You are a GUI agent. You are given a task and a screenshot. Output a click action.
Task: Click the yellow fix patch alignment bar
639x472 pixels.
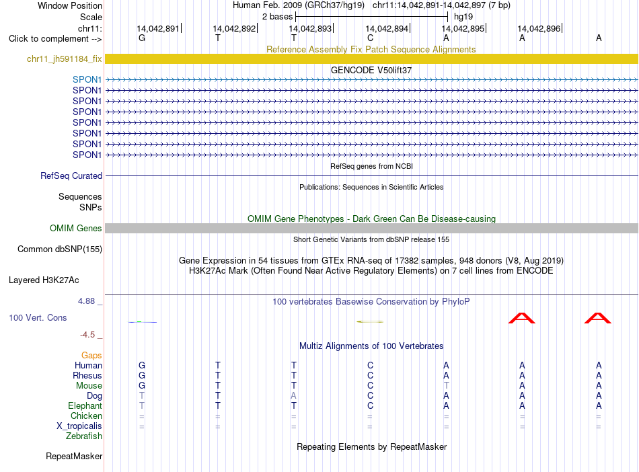click(x=371, y=58)
